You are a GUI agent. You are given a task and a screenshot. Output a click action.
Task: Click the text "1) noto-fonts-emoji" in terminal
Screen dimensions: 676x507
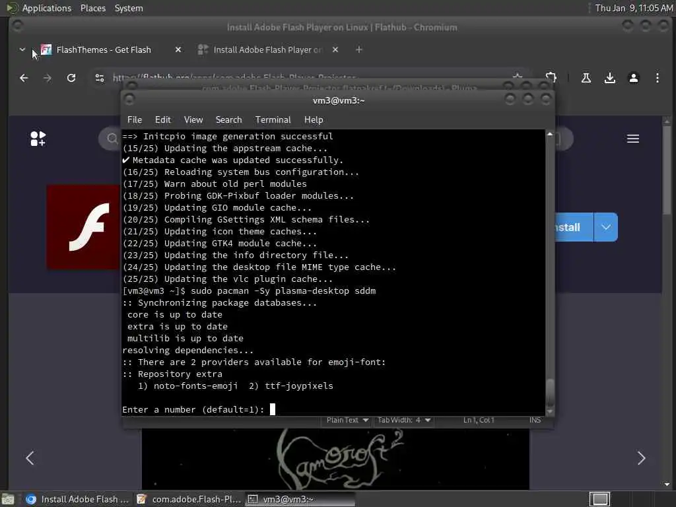pos(187,386)
